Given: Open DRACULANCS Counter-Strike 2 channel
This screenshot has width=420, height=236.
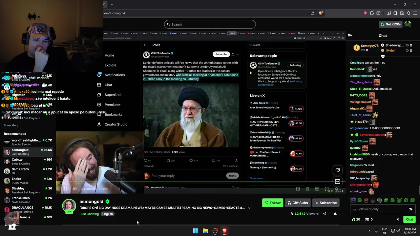Looking at the screenshot, I should tap(28, 209).
